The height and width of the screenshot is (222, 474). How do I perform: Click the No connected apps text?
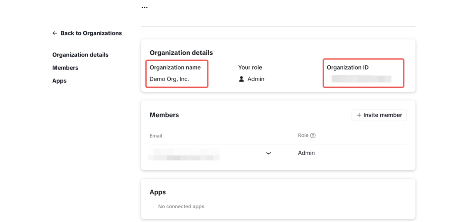click(x=181, y=206)
